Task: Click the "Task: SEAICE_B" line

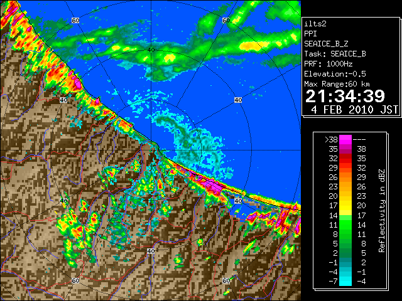Action: click(335, 54)
